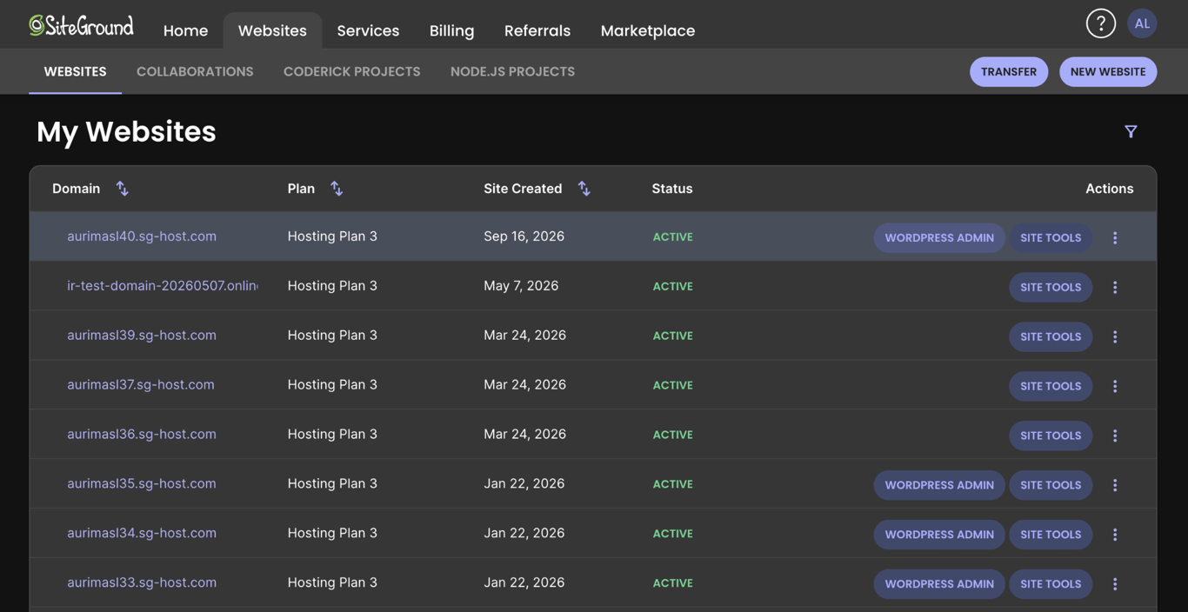Select the Websites sub-tab

76,71
